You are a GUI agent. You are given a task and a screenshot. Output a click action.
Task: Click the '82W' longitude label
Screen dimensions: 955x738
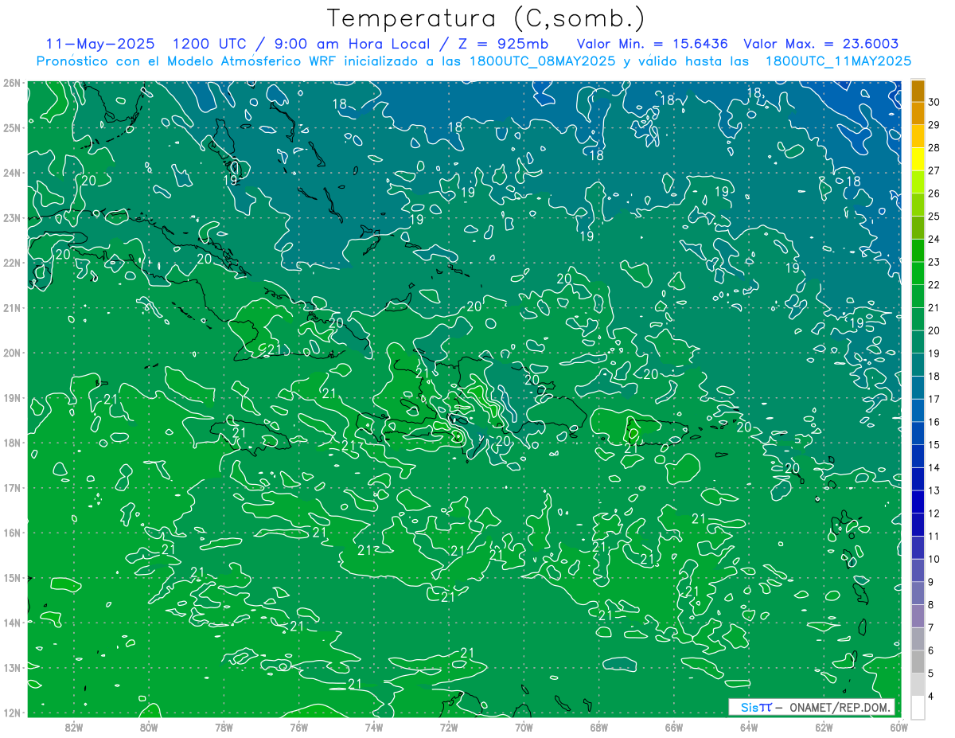click(x=74, y=727)
